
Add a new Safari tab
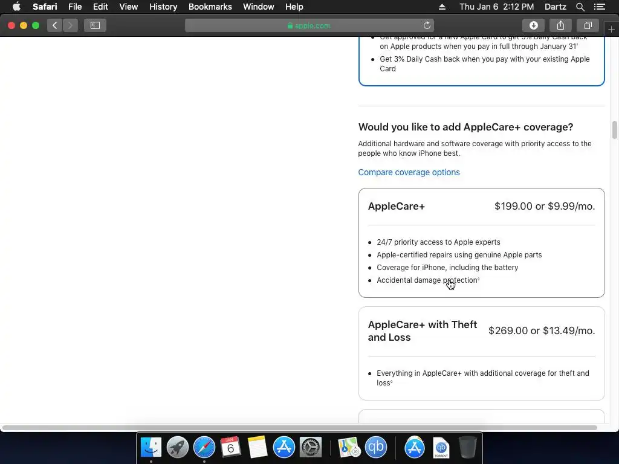pyautogui.click(x=611, y=29)
